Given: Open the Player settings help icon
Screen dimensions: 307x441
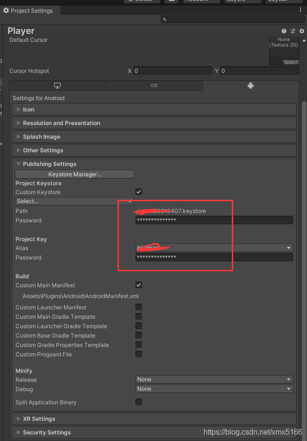Looking at the screenshot, I should click(284, 31).
